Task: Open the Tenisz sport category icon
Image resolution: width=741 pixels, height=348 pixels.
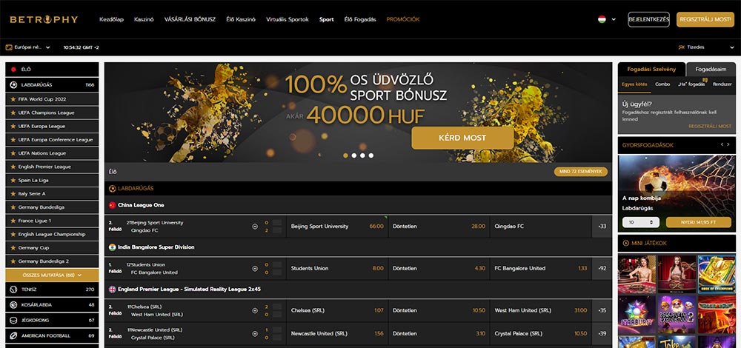Action: (13, 290)
